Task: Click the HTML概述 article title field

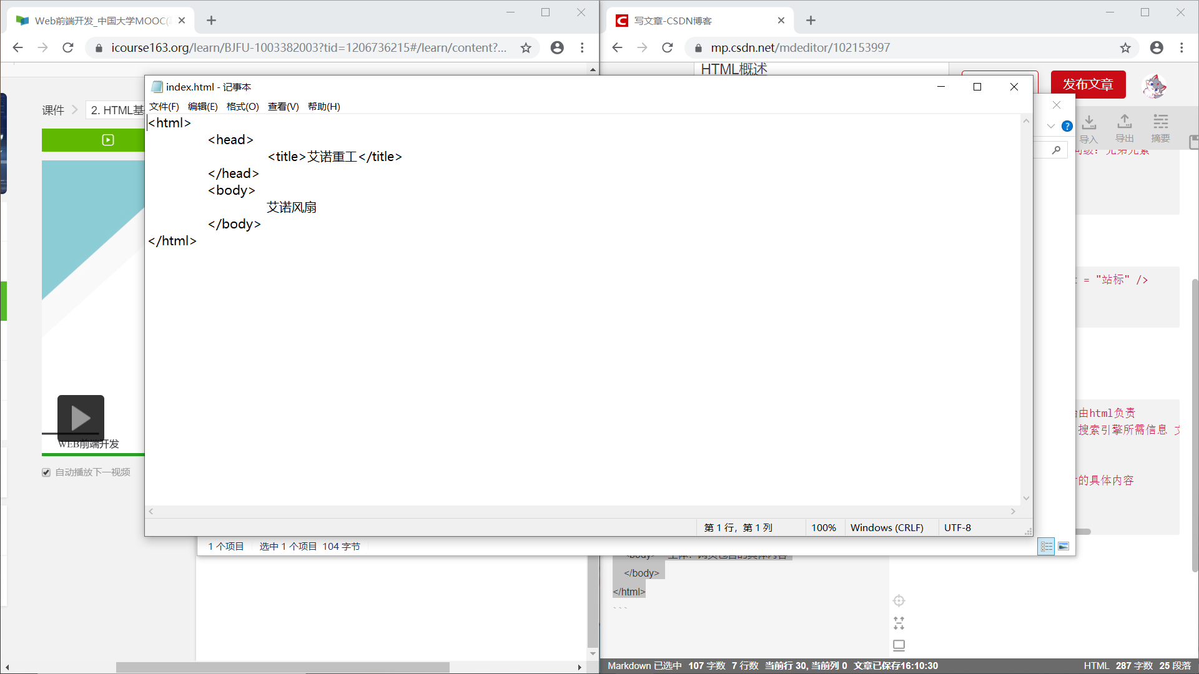Action: pos(821,69)
